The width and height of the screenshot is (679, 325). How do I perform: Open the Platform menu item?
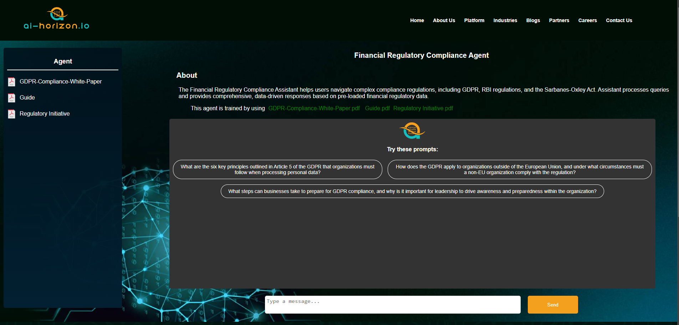click(474, 20)
